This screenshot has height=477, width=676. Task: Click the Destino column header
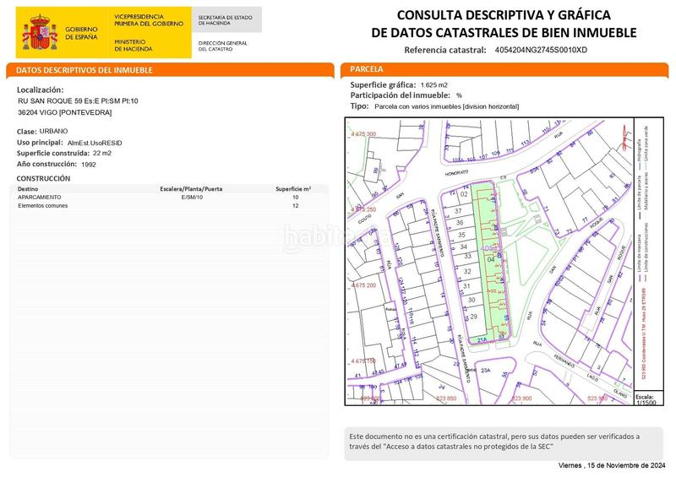(28, 189)
